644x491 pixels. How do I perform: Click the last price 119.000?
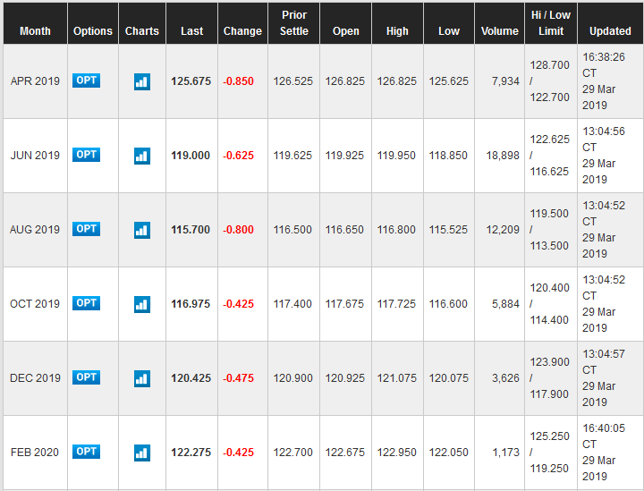[x=191, y=156]
